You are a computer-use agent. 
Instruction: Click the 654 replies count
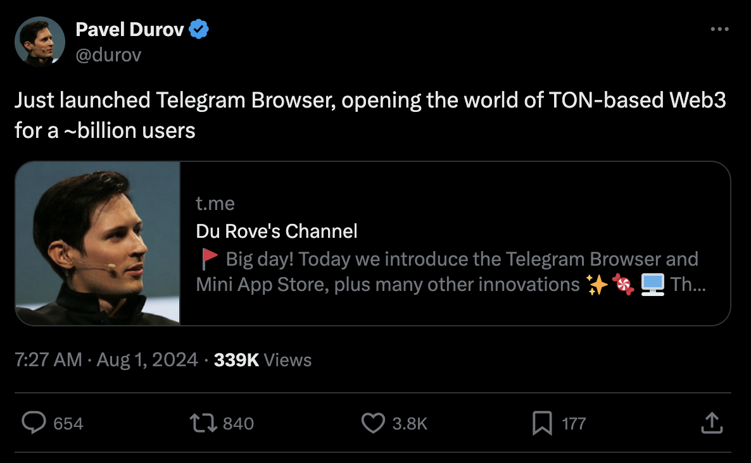coord(68,423)
